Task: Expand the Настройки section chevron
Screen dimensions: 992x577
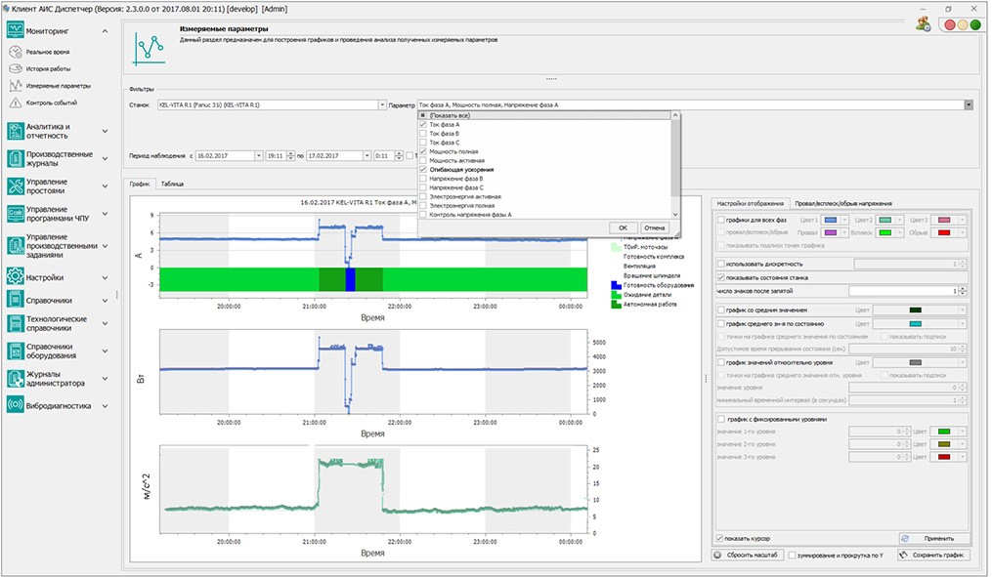Action: click(105, 277)
